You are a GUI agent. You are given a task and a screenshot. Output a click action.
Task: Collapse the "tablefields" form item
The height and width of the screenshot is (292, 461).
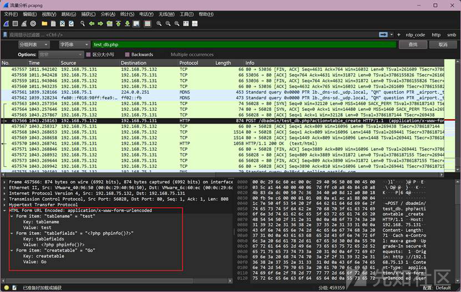(12, 233)
